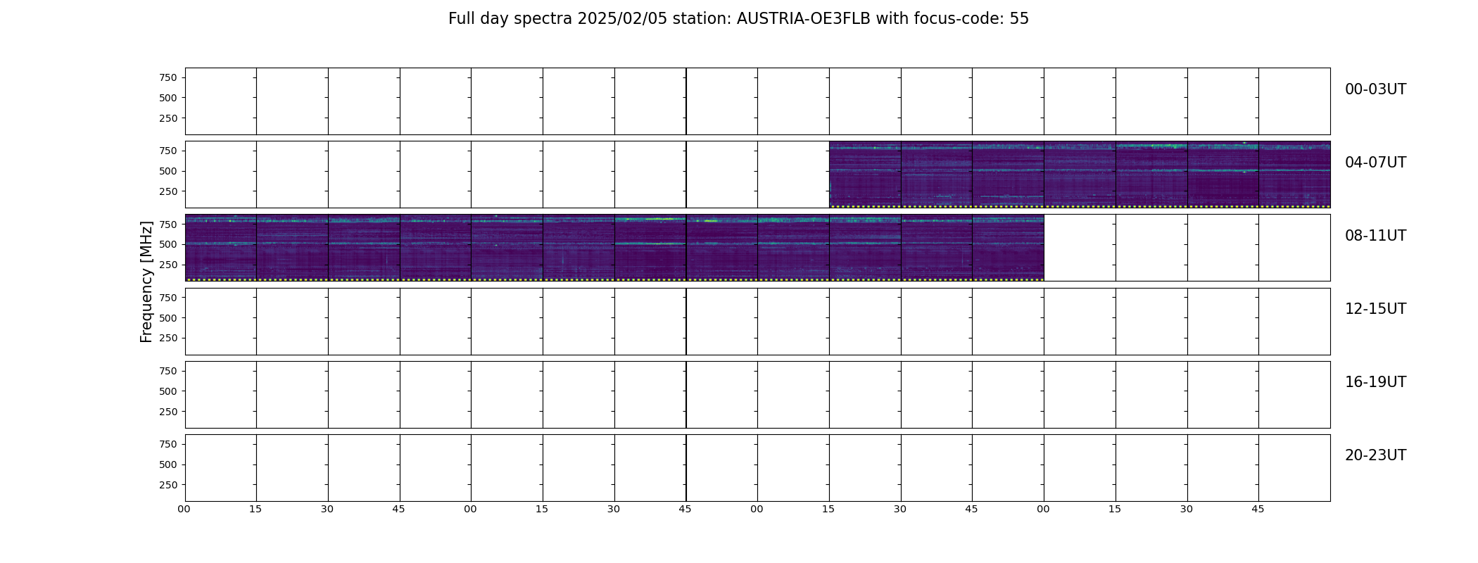This screenshot has height=563, width=1478.
Task: Click the 500 tick of the 08-11UT row
Action: pos(168,244)
